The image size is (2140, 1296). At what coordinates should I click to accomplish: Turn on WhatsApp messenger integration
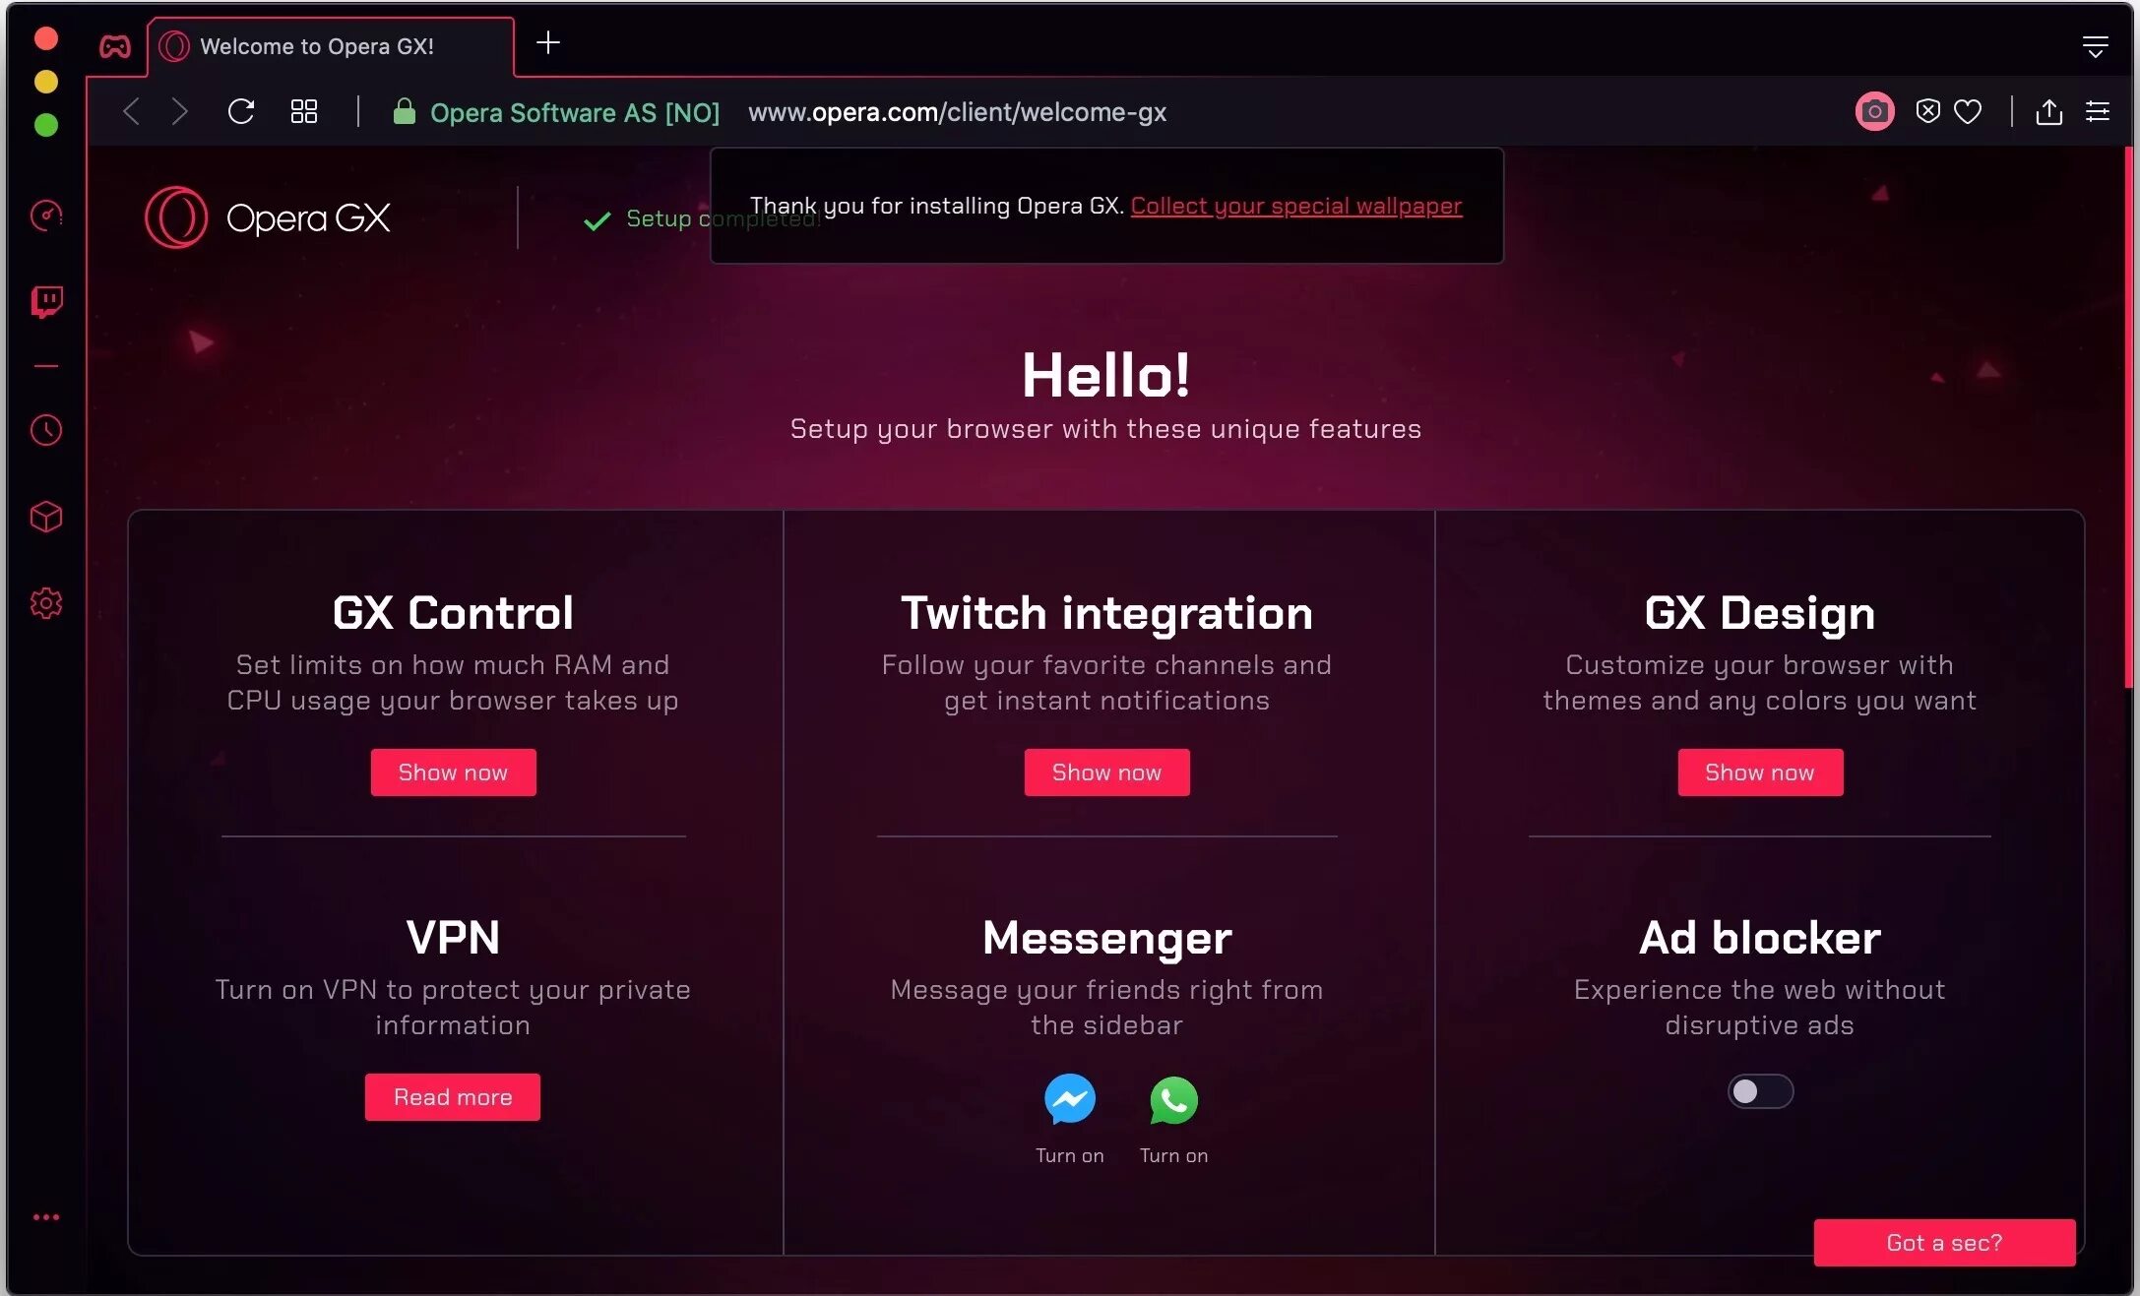(1172, 1097)
